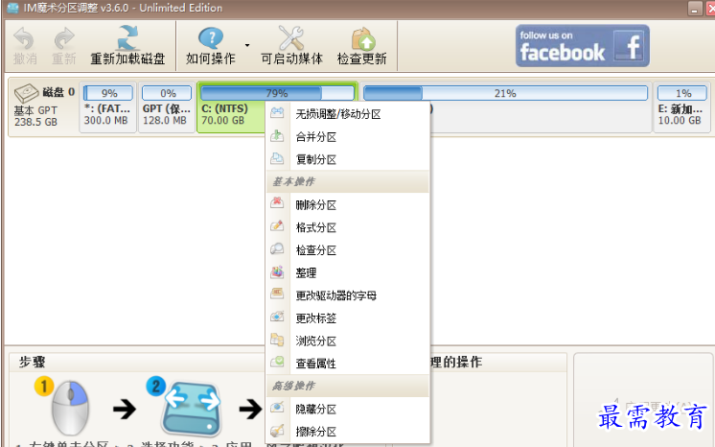Choose 浏览分区 (explore partition) menu entry
The image size is (715, 447).
tap(348, 341)
